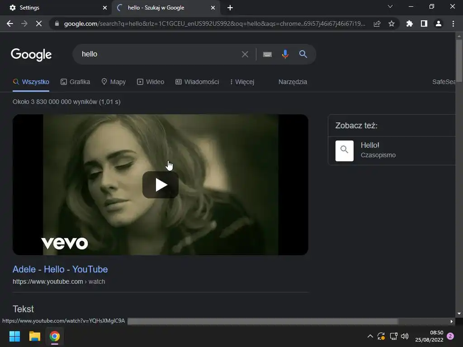Screen dimensions: 463x347
Task: Open the Extensions puzzle icon
Action: (409, 23)
